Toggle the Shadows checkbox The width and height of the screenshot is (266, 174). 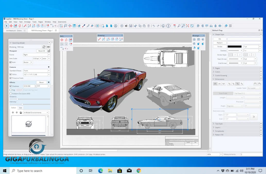(11, 86)
